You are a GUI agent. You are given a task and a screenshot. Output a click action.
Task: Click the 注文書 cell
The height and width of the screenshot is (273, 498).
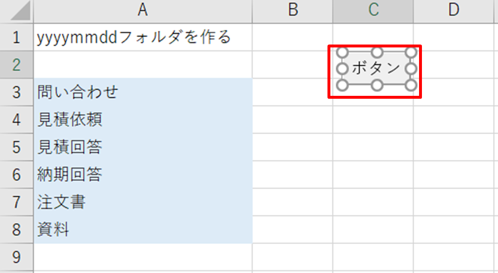[x=142, y=202]
